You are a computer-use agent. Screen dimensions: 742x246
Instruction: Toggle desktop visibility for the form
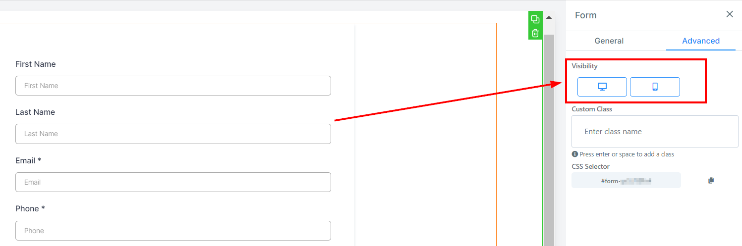coord(602,87)
